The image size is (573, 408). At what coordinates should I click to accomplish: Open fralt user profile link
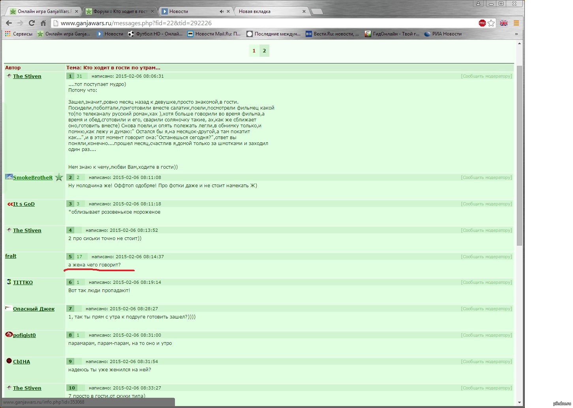[x=11, y=256]
